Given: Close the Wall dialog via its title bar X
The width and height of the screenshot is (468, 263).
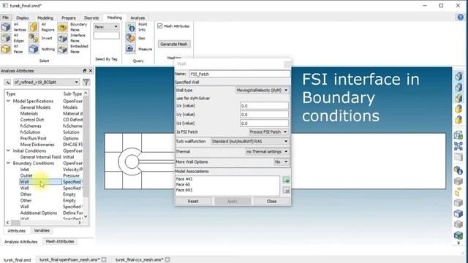Looking at the screenshot, I should (287, 64).
